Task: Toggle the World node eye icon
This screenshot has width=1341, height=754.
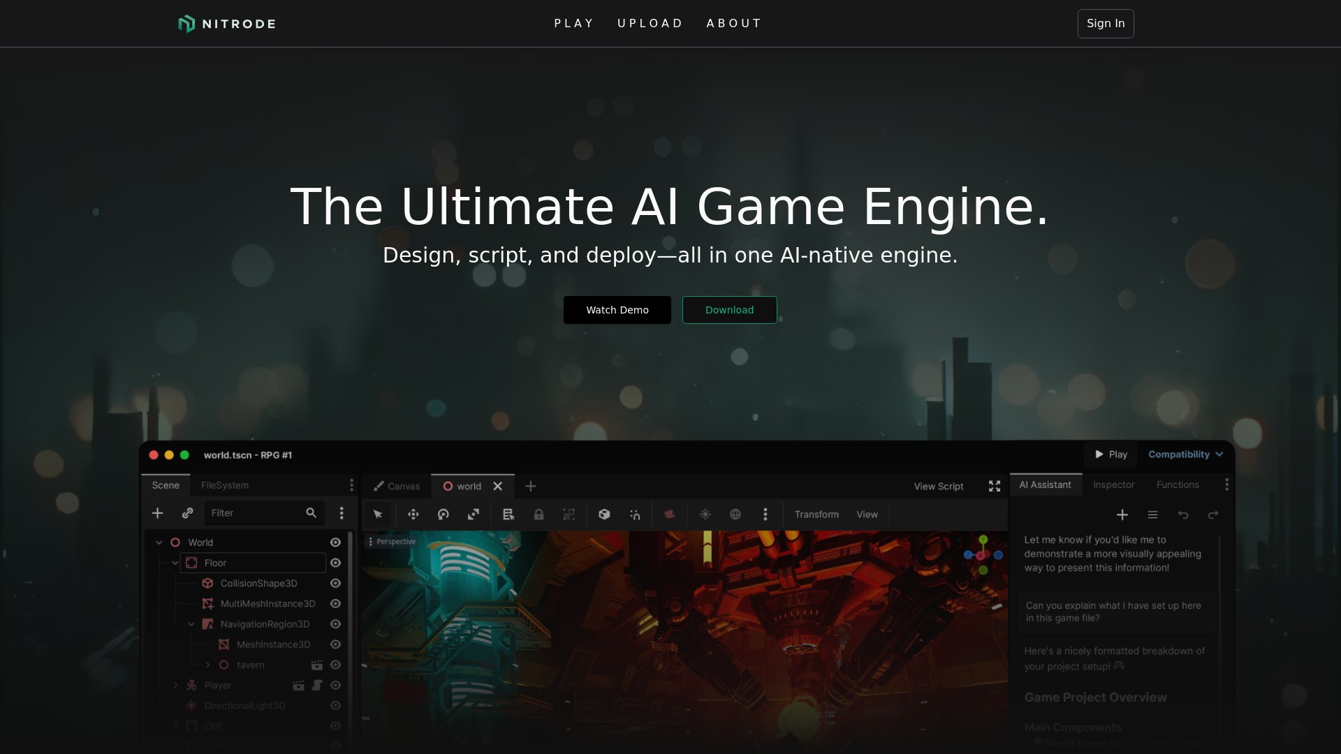Action: pyautogui.click(x=335, y=542)
